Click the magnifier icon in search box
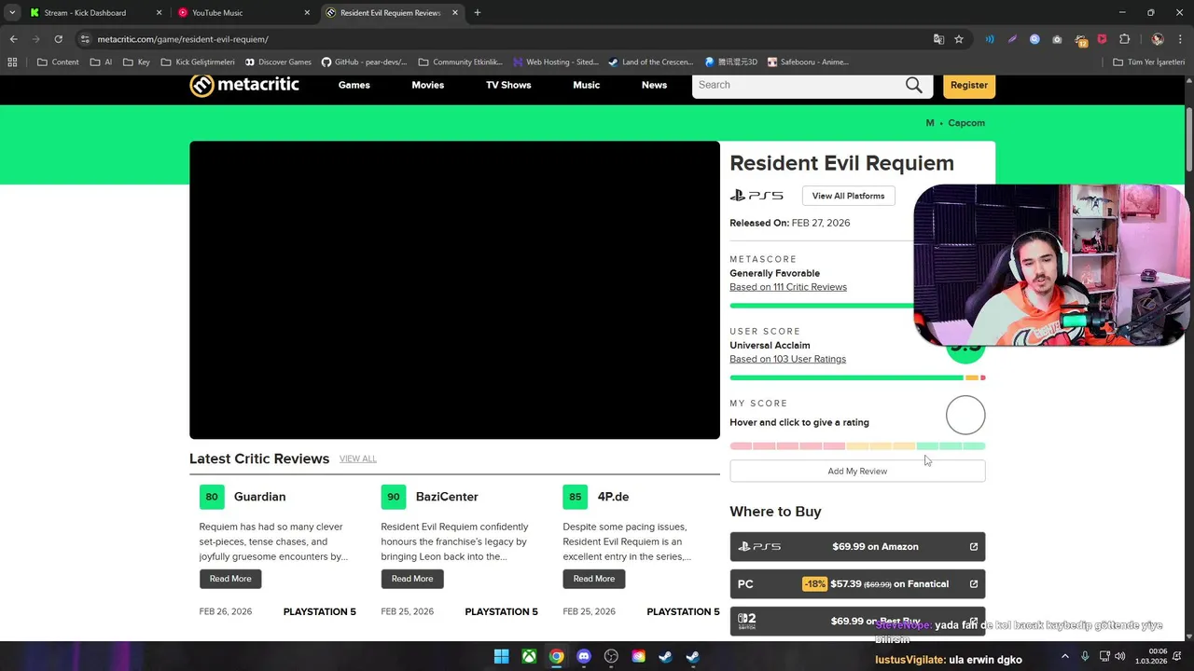 pos(913,85)
